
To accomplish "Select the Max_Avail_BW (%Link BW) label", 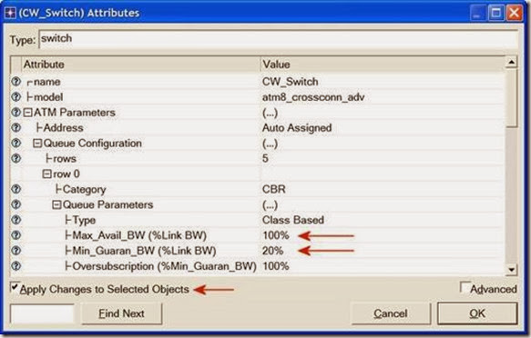I will tap(139, 235).
